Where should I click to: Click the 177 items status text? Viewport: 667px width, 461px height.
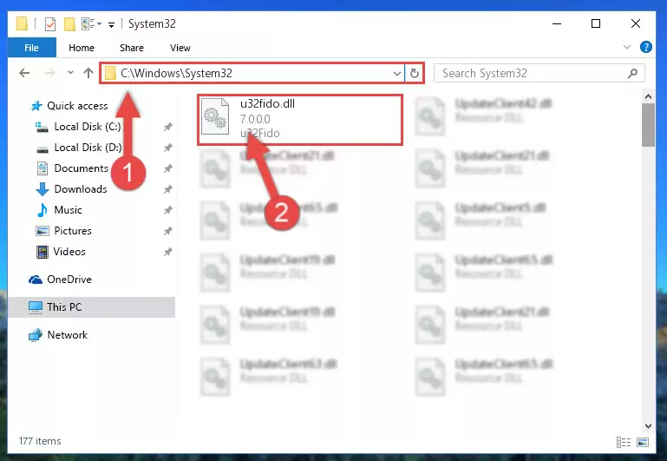tap(40, 441)
